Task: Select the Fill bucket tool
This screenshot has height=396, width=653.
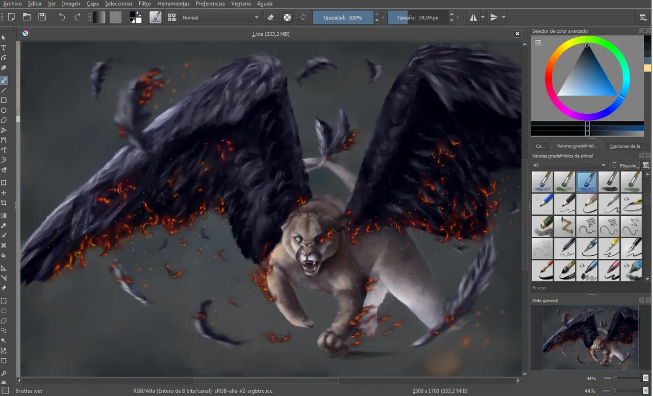Action: [4, 256]
